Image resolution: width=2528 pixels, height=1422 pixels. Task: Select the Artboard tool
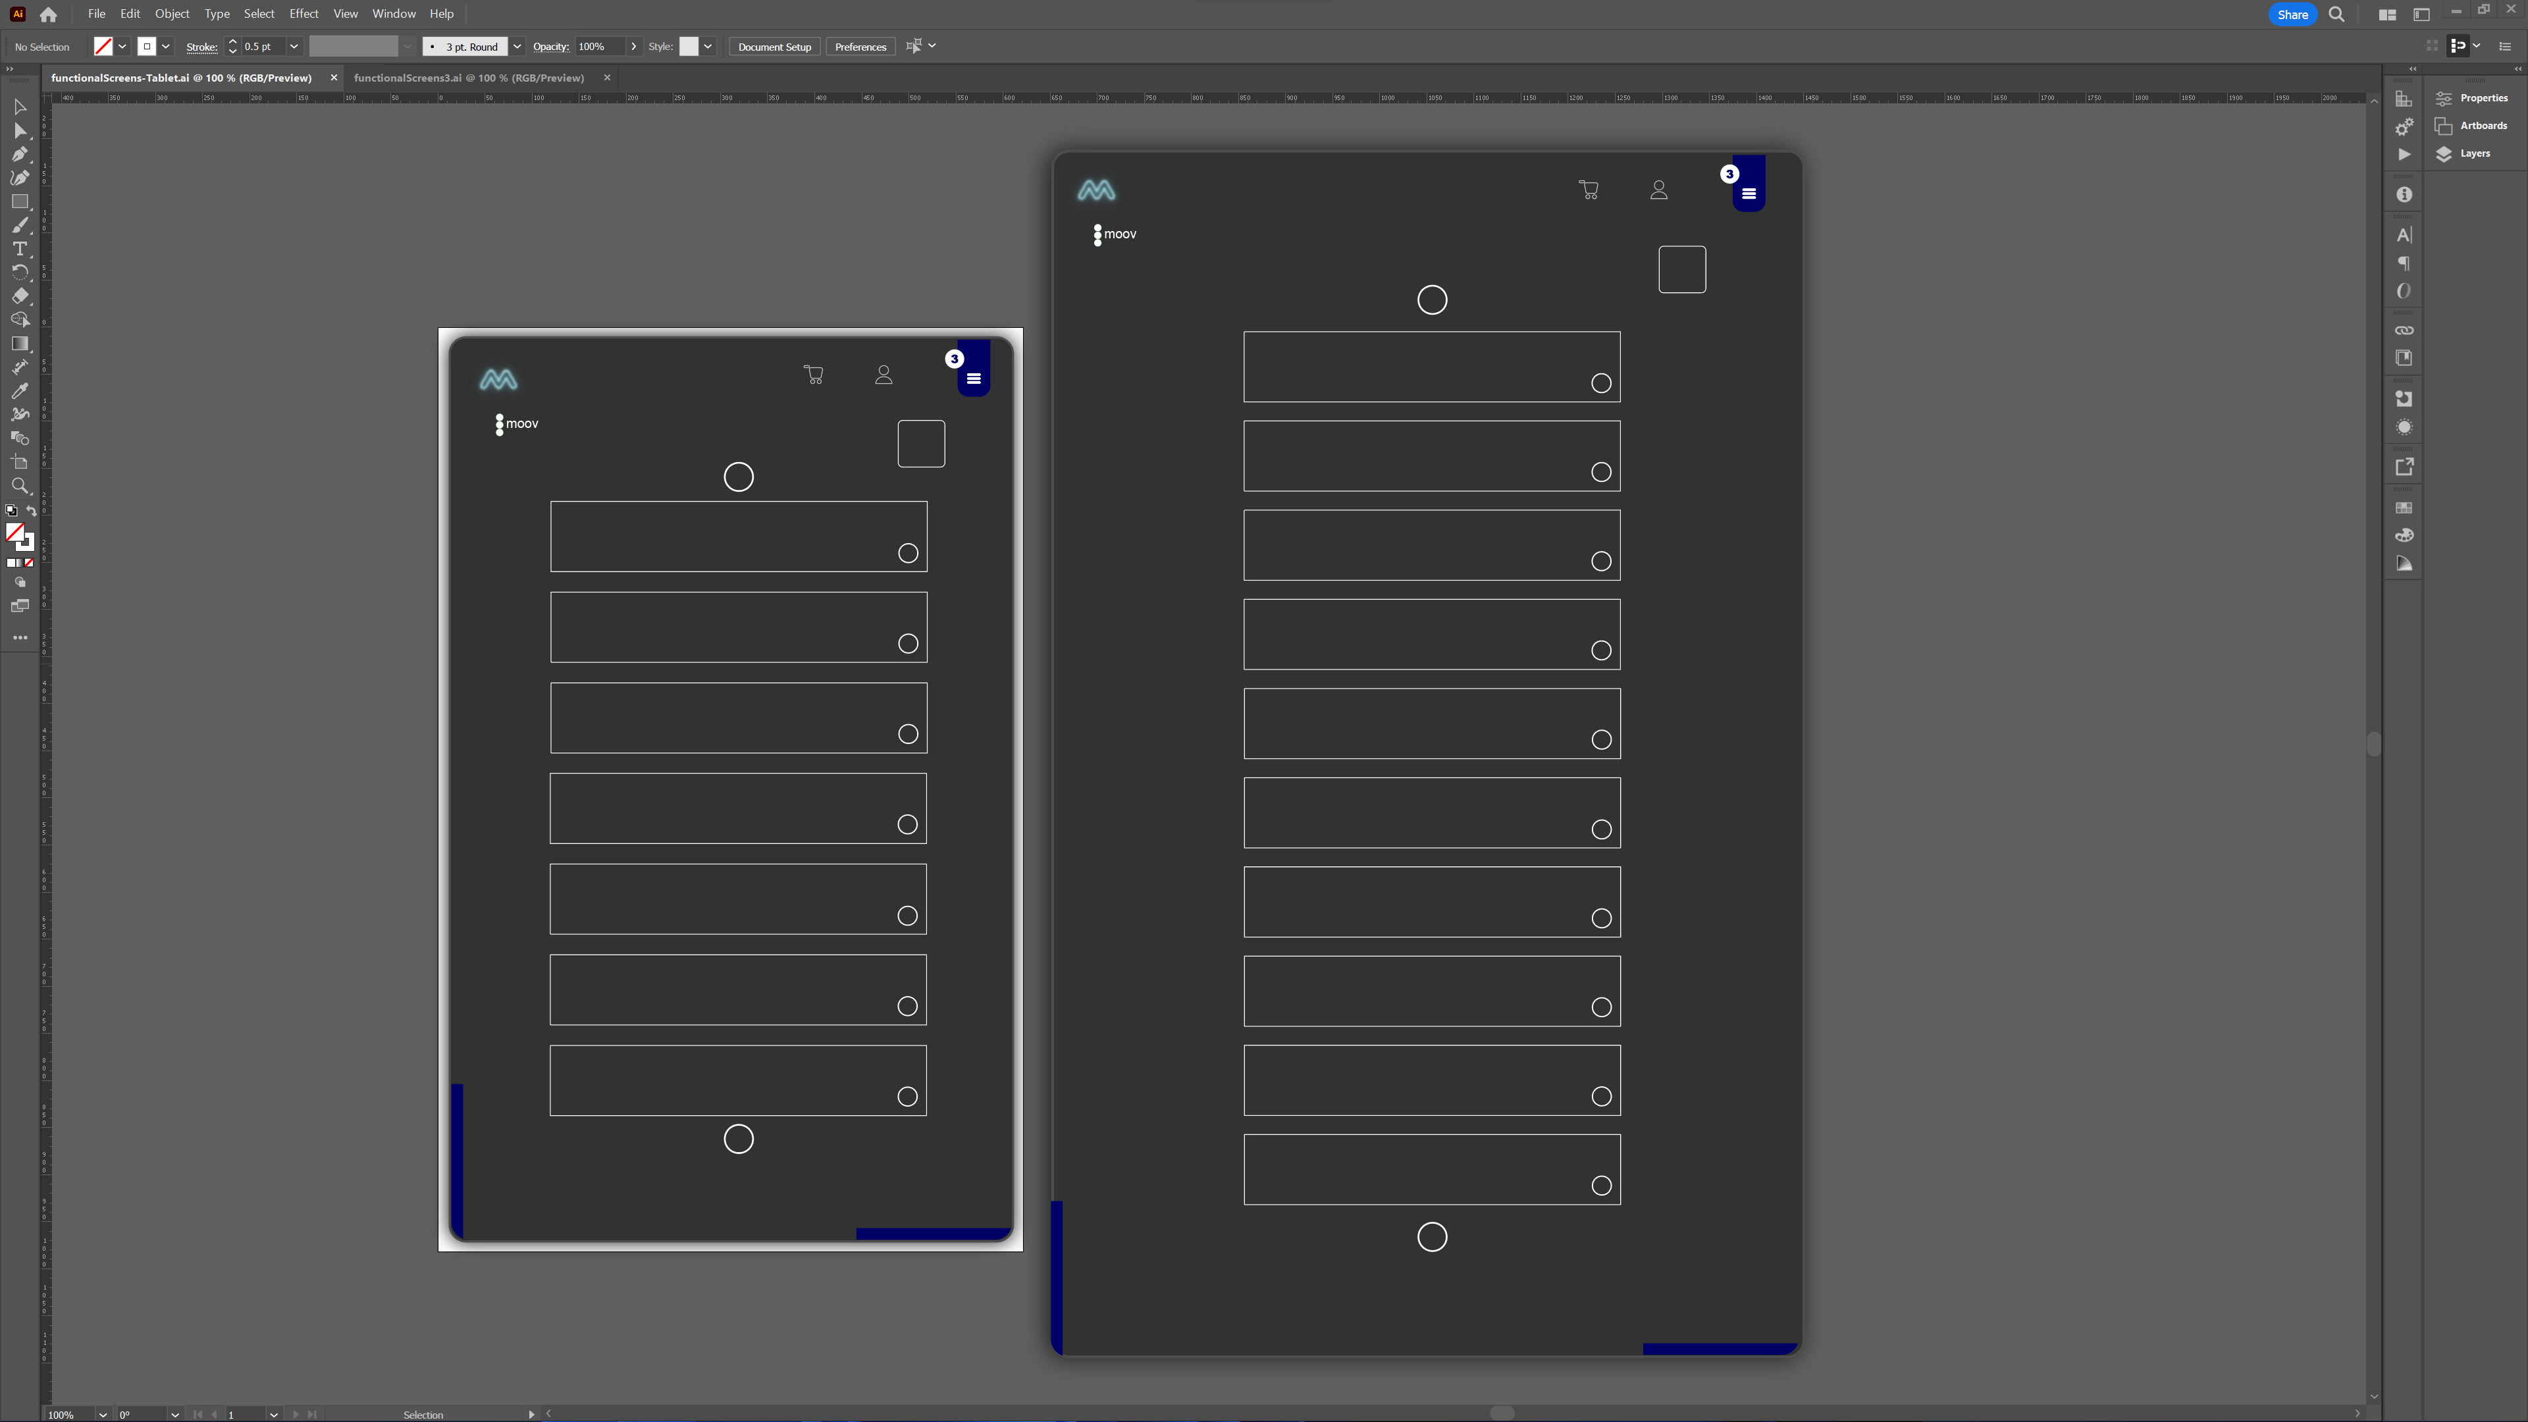tap(20, 462)
